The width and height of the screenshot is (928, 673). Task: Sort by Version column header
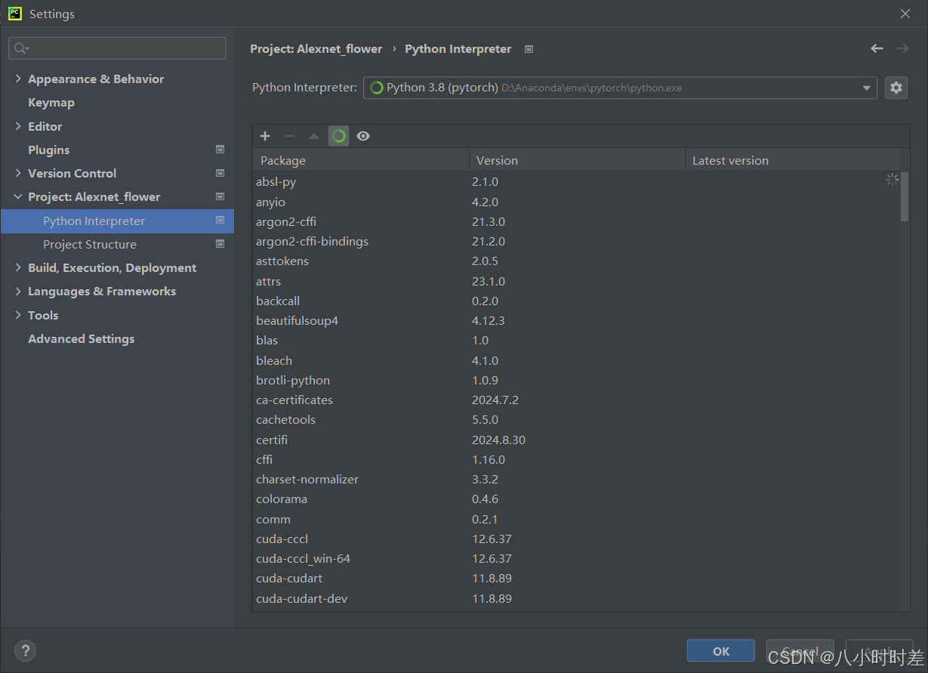577,160
